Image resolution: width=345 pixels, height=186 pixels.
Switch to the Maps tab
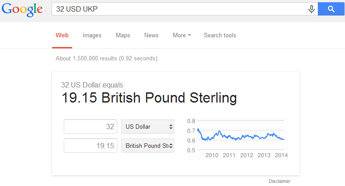pos(123,35)
